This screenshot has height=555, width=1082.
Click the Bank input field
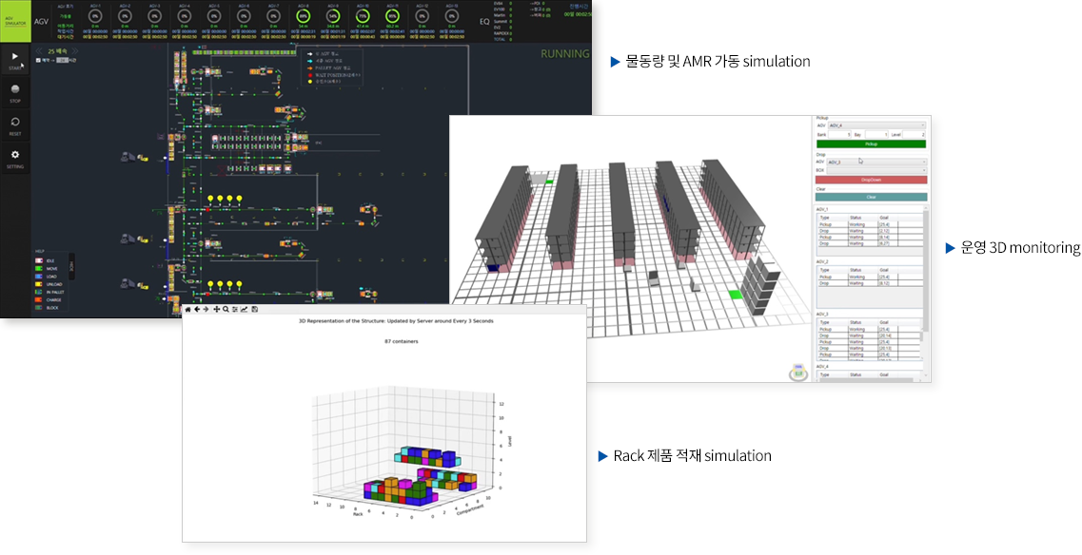(x=839, y=134)
